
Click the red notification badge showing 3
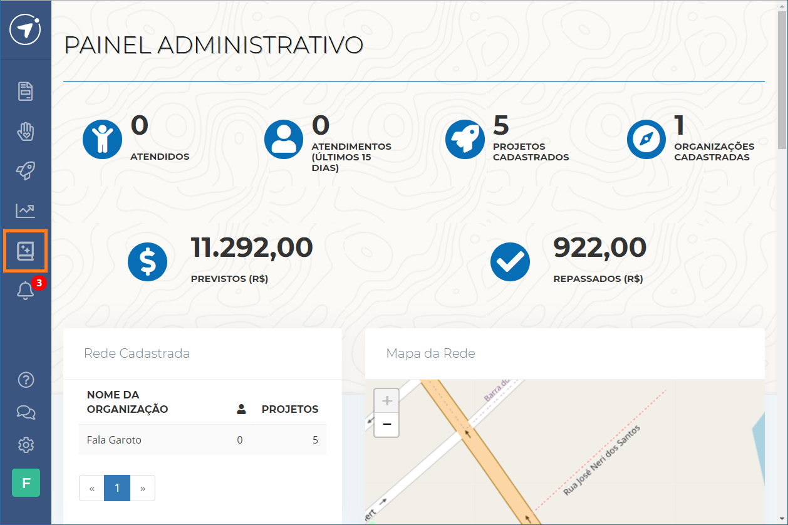tap(39, 283)
